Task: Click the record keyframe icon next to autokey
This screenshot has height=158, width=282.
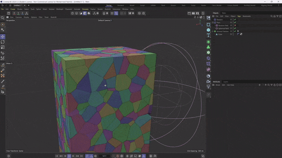Action: coord(122,156)
